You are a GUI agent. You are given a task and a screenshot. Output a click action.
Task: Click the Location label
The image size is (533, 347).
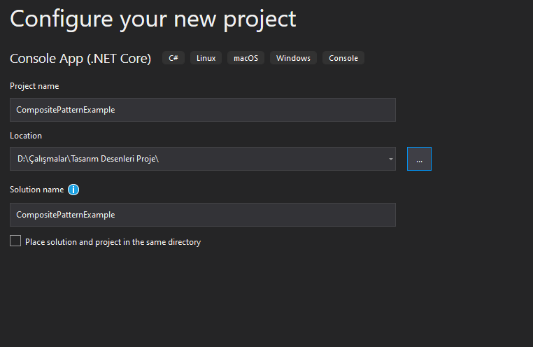click(26, 136)
